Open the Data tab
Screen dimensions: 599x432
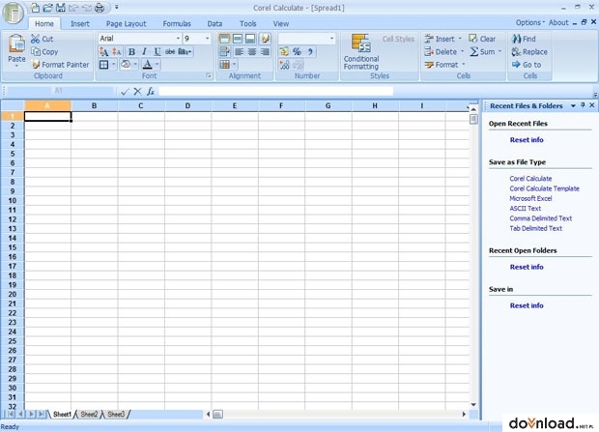pyautogui.click(x=214, y=24)
